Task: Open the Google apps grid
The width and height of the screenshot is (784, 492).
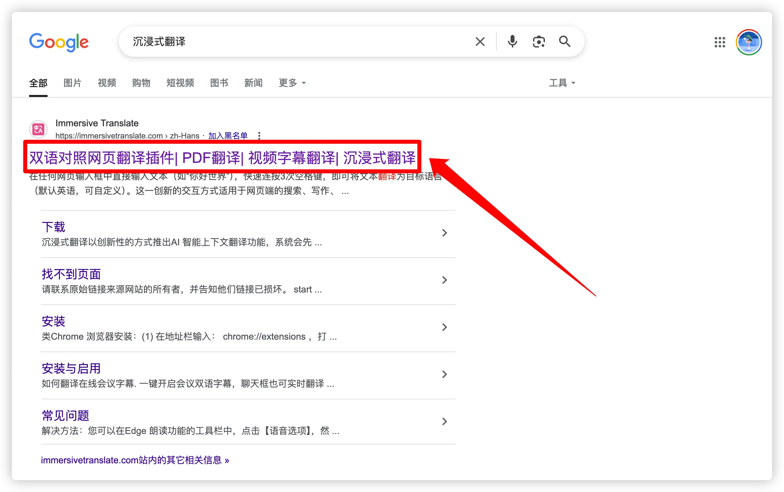Action: click(x=720, y=42)
